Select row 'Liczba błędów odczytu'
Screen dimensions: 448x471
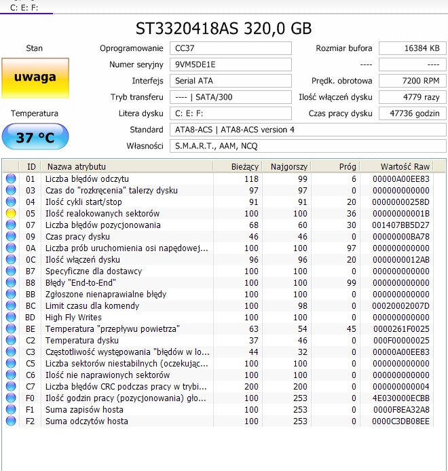click(218, 178)
